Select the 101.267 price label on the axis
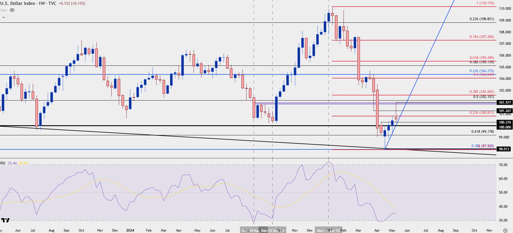 (505, 111)
